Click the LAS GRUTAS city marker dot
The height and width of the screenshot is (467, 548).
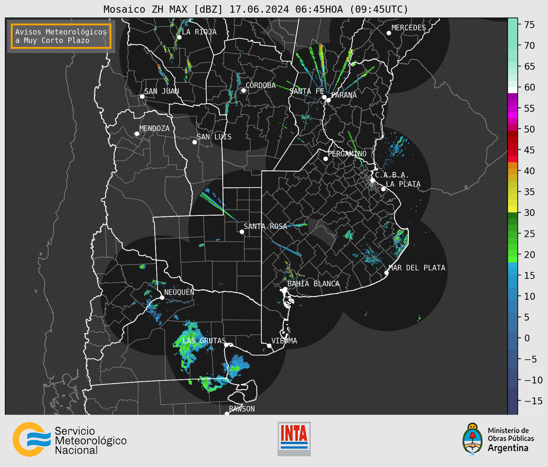click(x=226, y=345)
